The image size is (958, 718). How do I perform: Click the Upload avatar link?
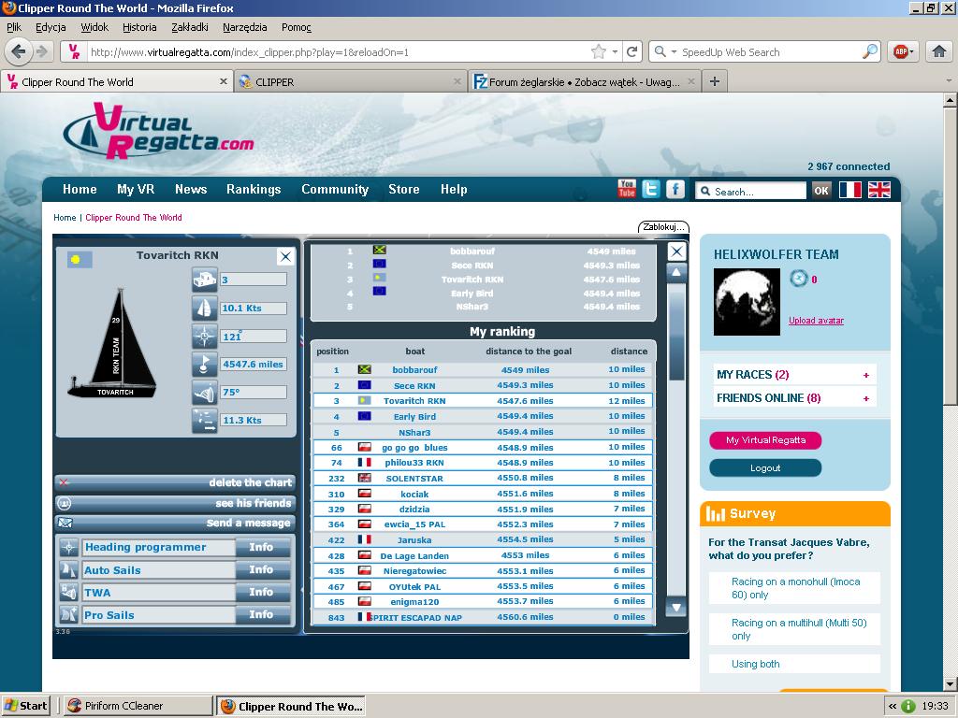point(816,321)
